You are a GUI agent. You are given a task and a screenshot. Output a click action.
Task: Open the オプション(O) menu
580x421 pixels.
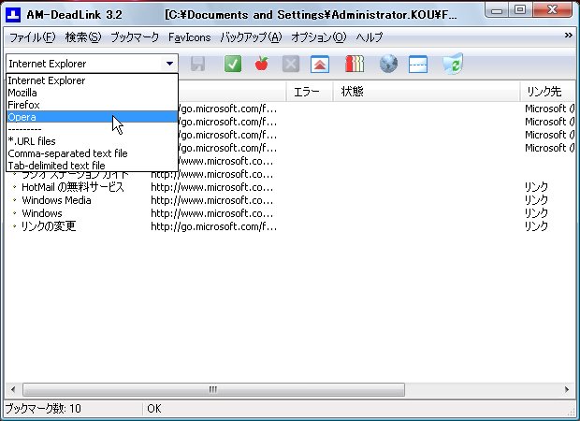tap(318, 37)
